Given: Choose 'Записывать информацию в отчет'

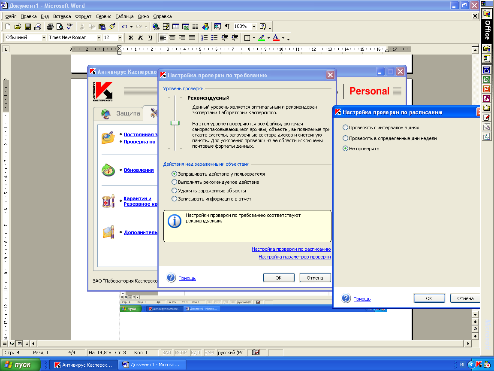Looking at the screenshot, I should coord(211,199).
